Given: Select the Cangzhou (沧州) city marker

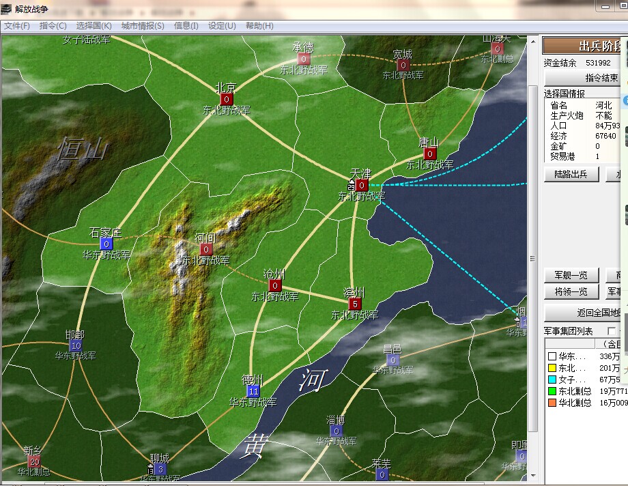Looking at the screenshot, I should tap(274, 285).
